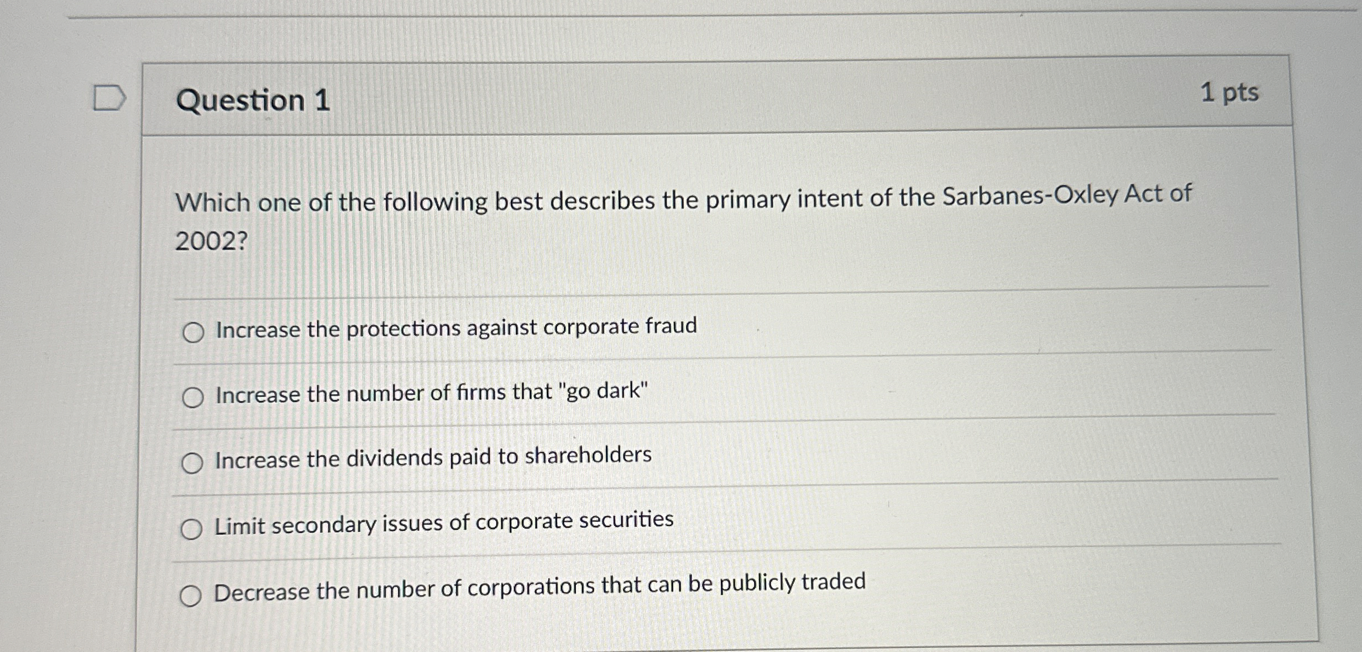Click the "Decrease the number of corporations" answer text
The width and height of the screenshot is (1362, 652).
(539, 587)
